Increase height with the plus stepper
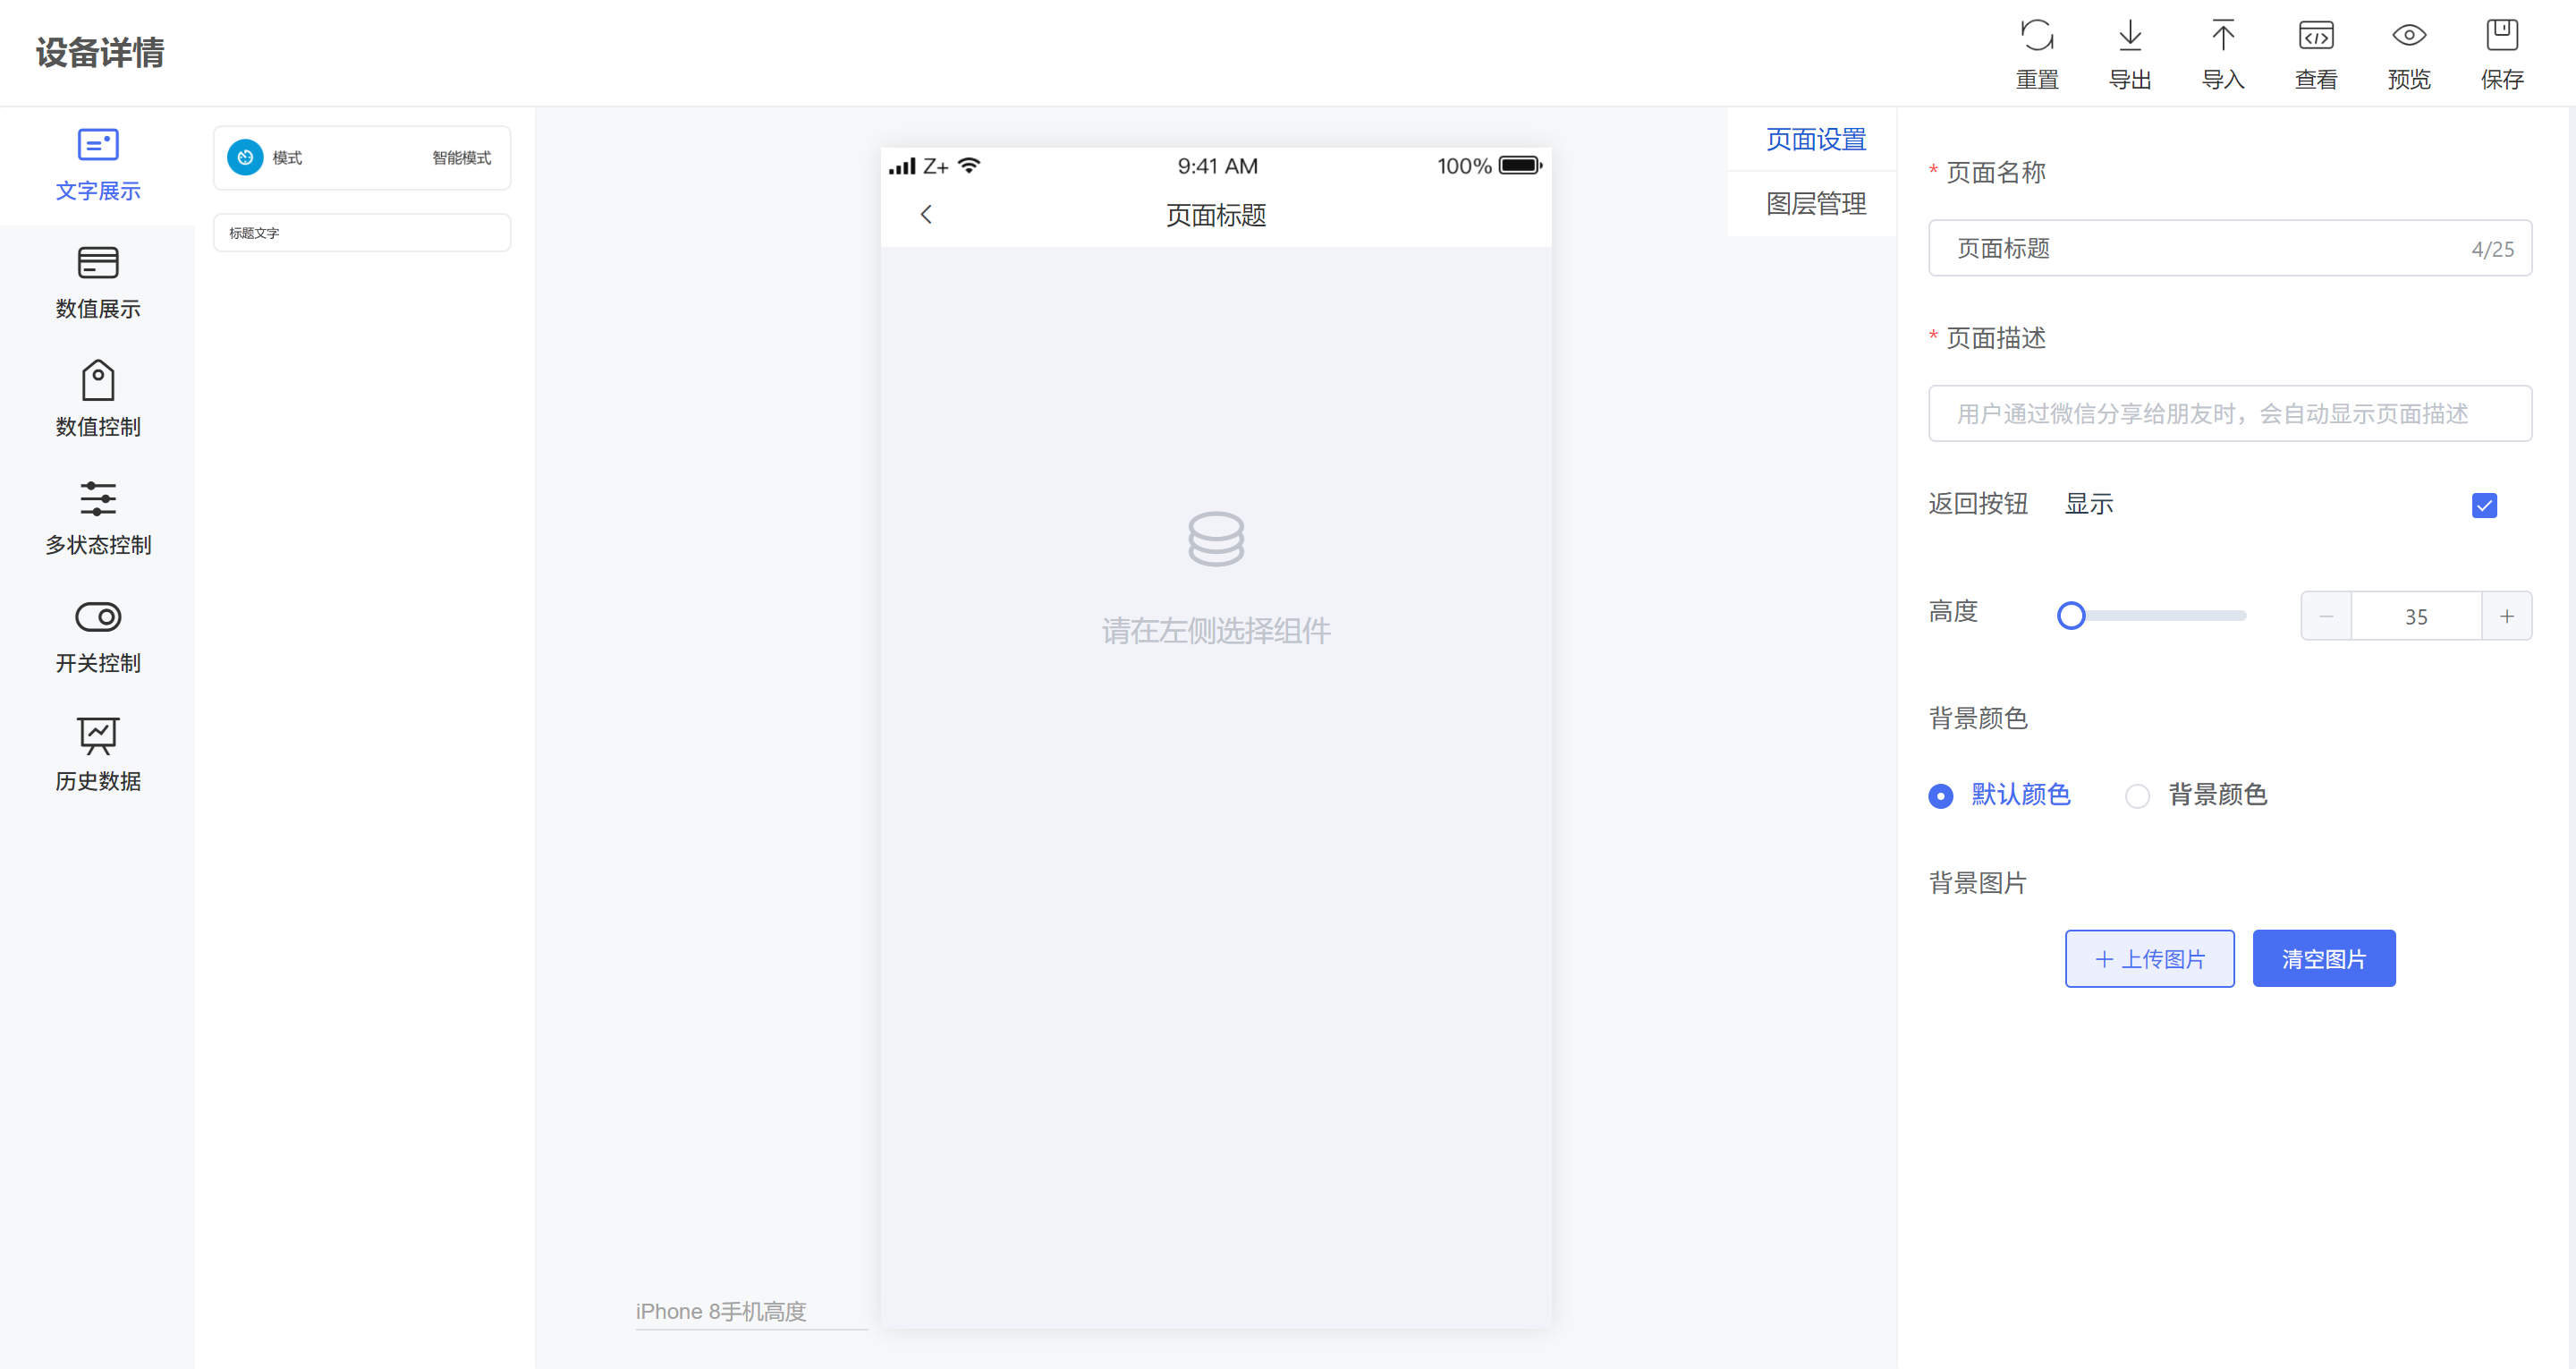 click(2506, 616)
